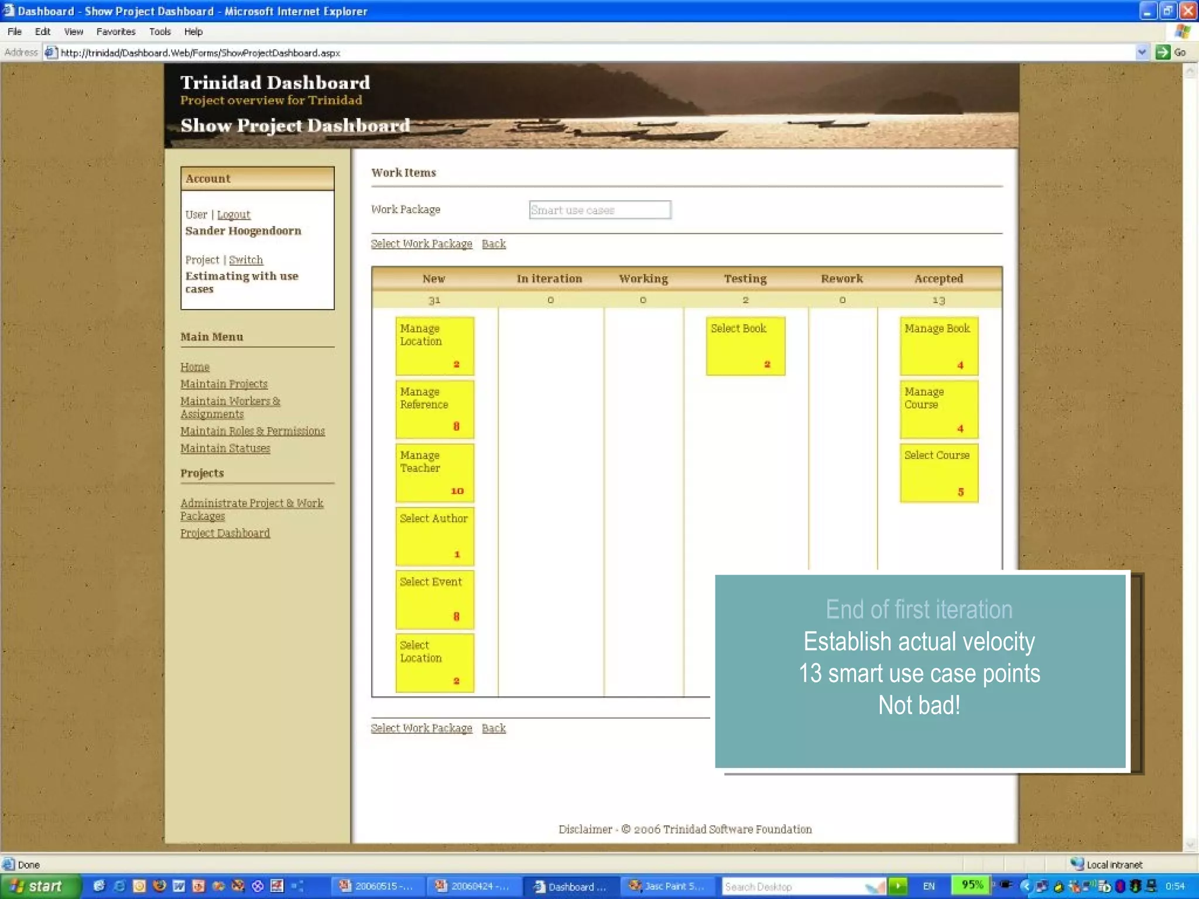Click the page scrollbar down arrow
Image resolution: width=1199 pixels, height=899 pixels.
click(1190, 844)
